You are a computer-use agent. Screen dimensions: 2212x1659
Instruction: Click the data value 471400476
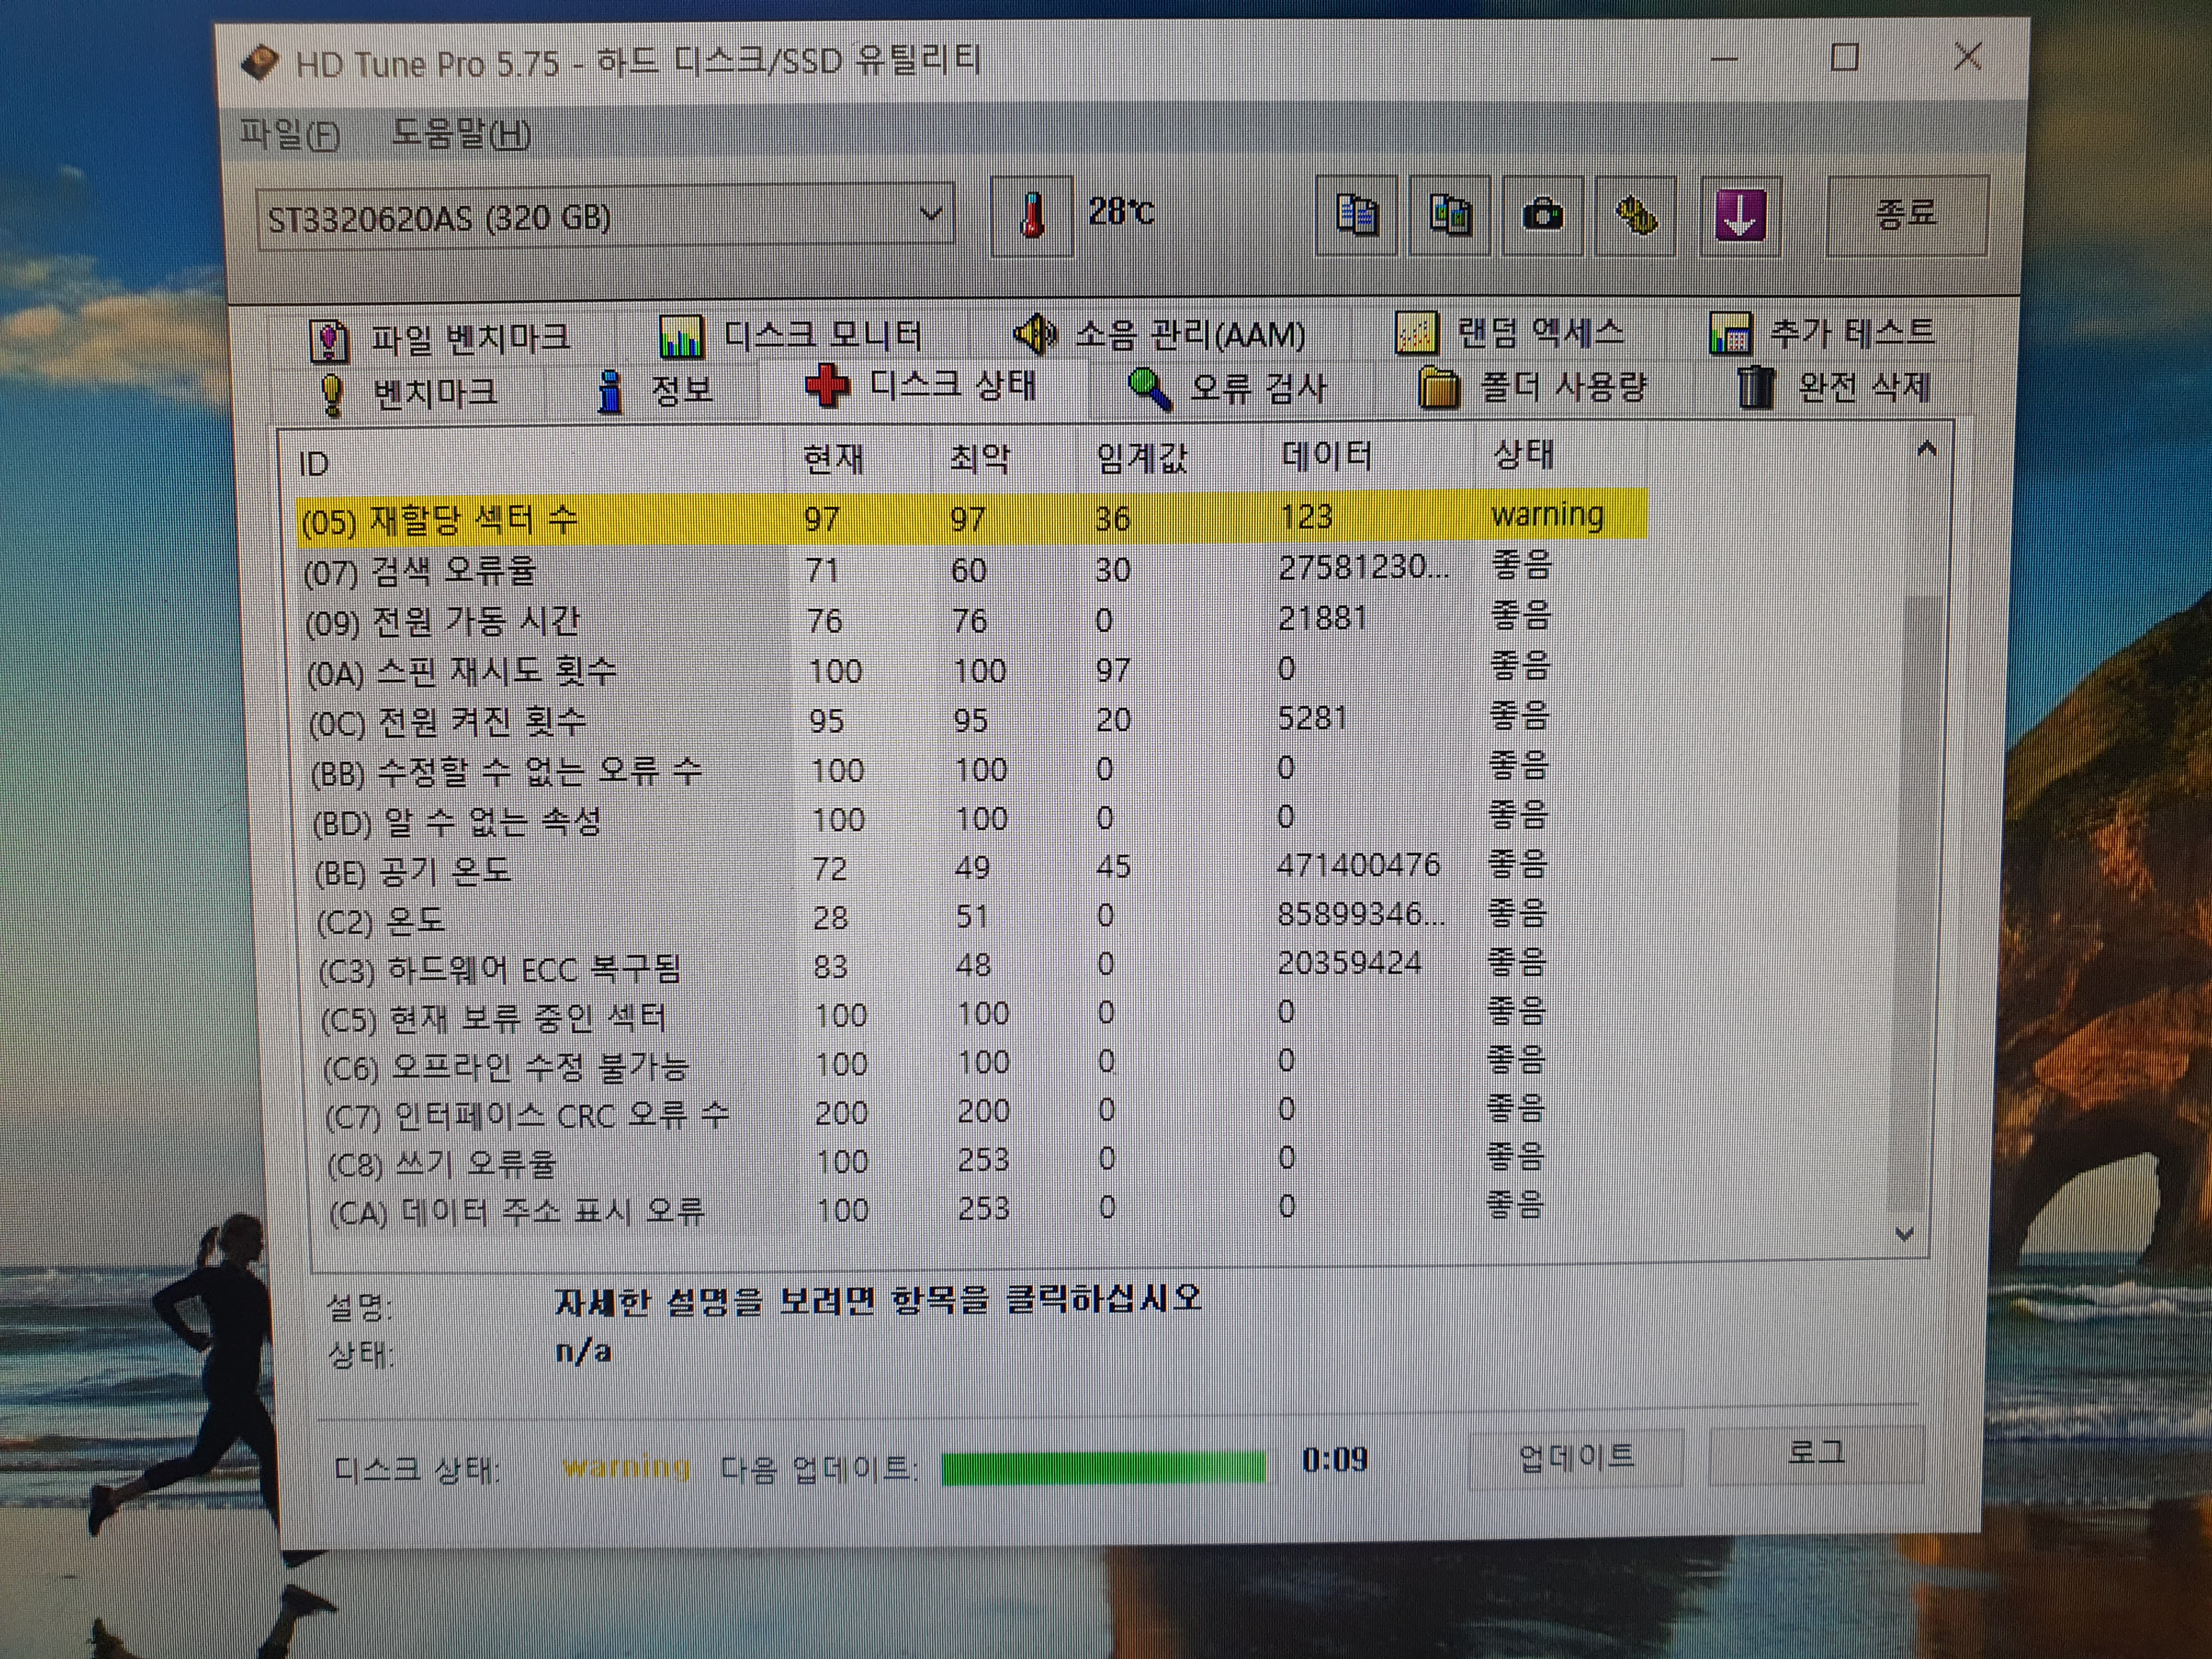1358,864
